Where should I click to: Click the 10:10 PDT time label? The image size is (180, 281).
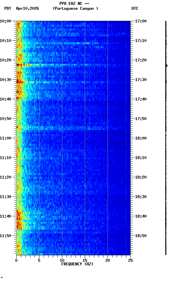tap(6, 41)
